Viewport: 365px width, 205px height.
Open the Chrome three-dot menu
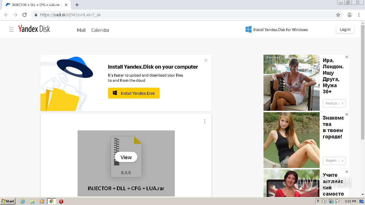(359, 15)
